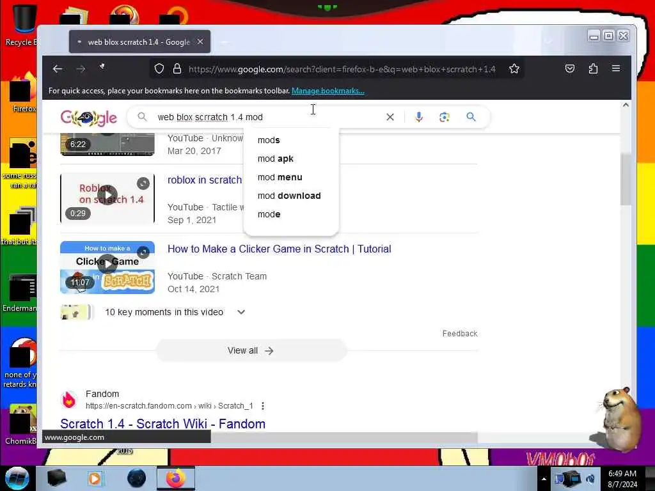
Task: Expand 10 key moments in this video
Action: (241, 312)
